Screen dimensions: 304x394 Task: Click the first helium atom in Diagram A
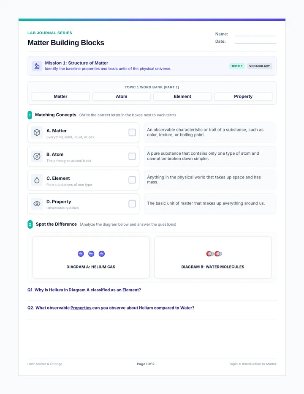pyautogui.click(x=81, y=254)
